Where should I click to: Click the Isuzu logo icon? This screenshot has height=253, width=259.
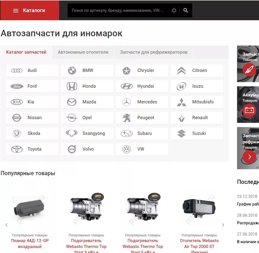click(181, 86)
